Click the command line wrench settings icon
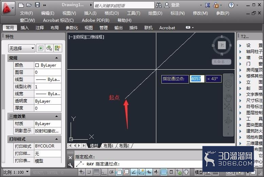Viewport: 264px width, 177px height. (70, 165)
